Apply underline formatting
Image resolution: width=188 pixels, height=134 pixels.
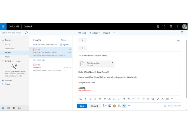tap(100, 99)
